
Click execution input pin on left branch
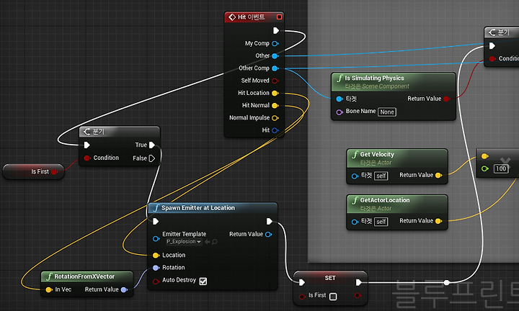point(87,145)
